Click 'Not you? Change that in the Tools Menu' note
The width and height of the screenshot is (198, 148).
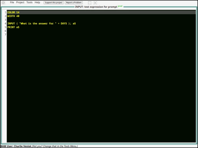pos(55,146)
